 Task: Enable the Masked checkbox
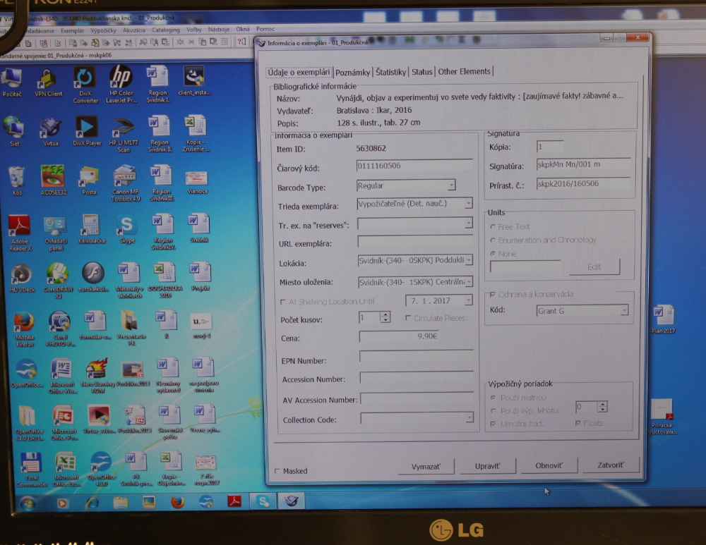point(277,471)
